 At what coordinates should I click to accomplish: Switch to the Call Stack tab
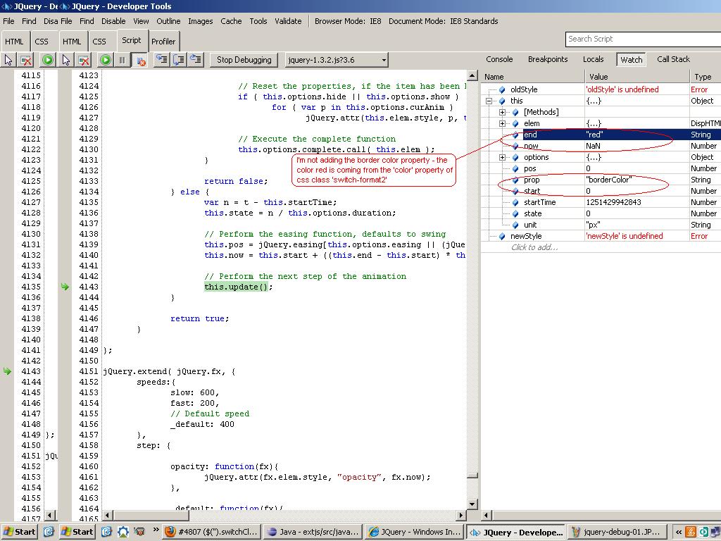673,59
